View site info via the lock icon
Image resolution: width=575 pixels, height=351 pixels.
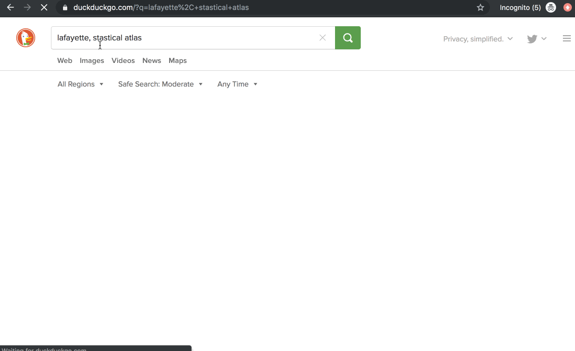tap(65, 8)
